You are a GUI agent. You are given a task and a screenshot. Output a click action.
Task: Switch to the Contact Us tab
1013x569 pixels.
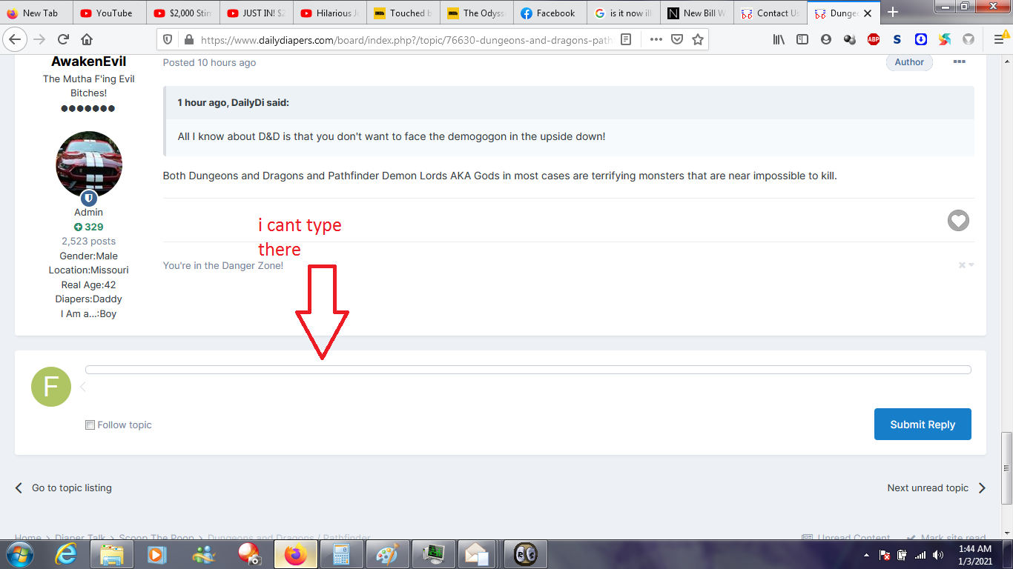(771, 13)
